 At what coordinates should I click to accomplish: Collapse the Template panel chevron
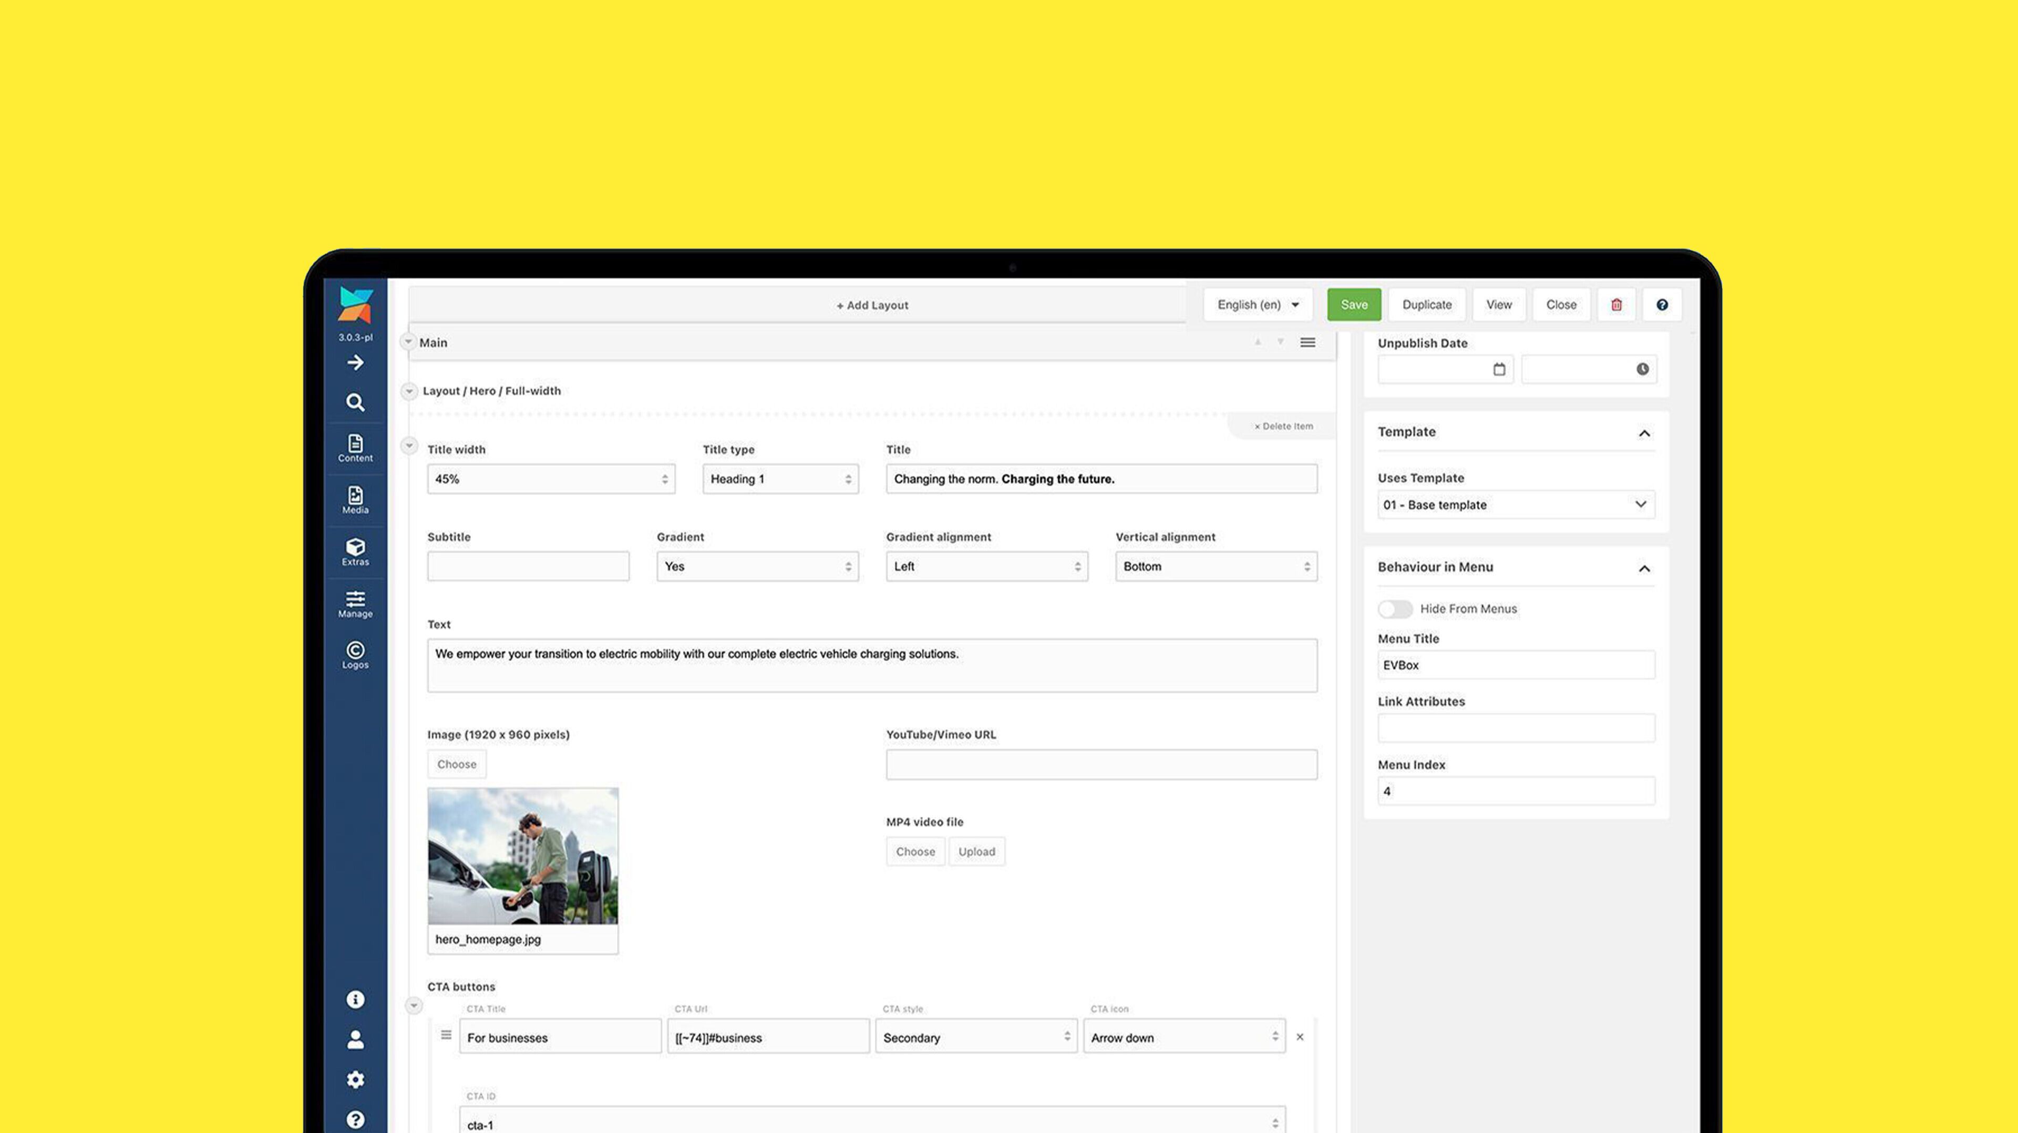pyautogui.click(x=1644, y=433)
